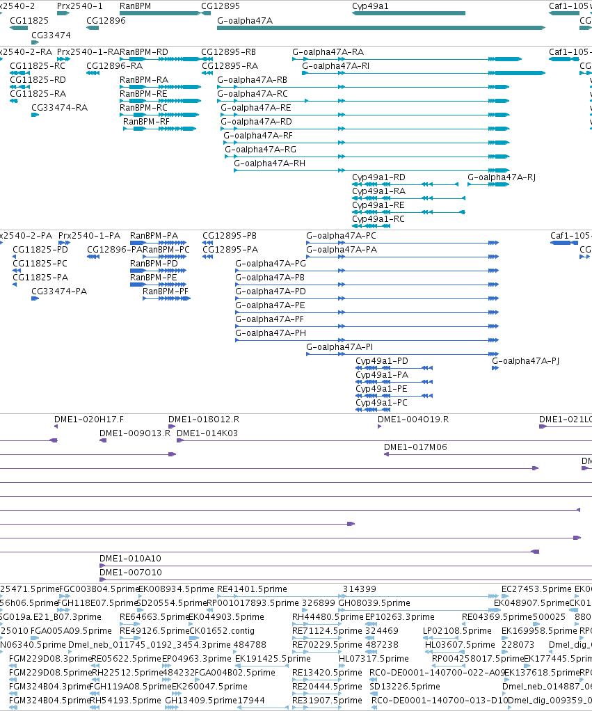Click the DME1-017M06 BAC label
Image resolution: width=592 pixels, height=711 pixels.
[x=415, y=447]
